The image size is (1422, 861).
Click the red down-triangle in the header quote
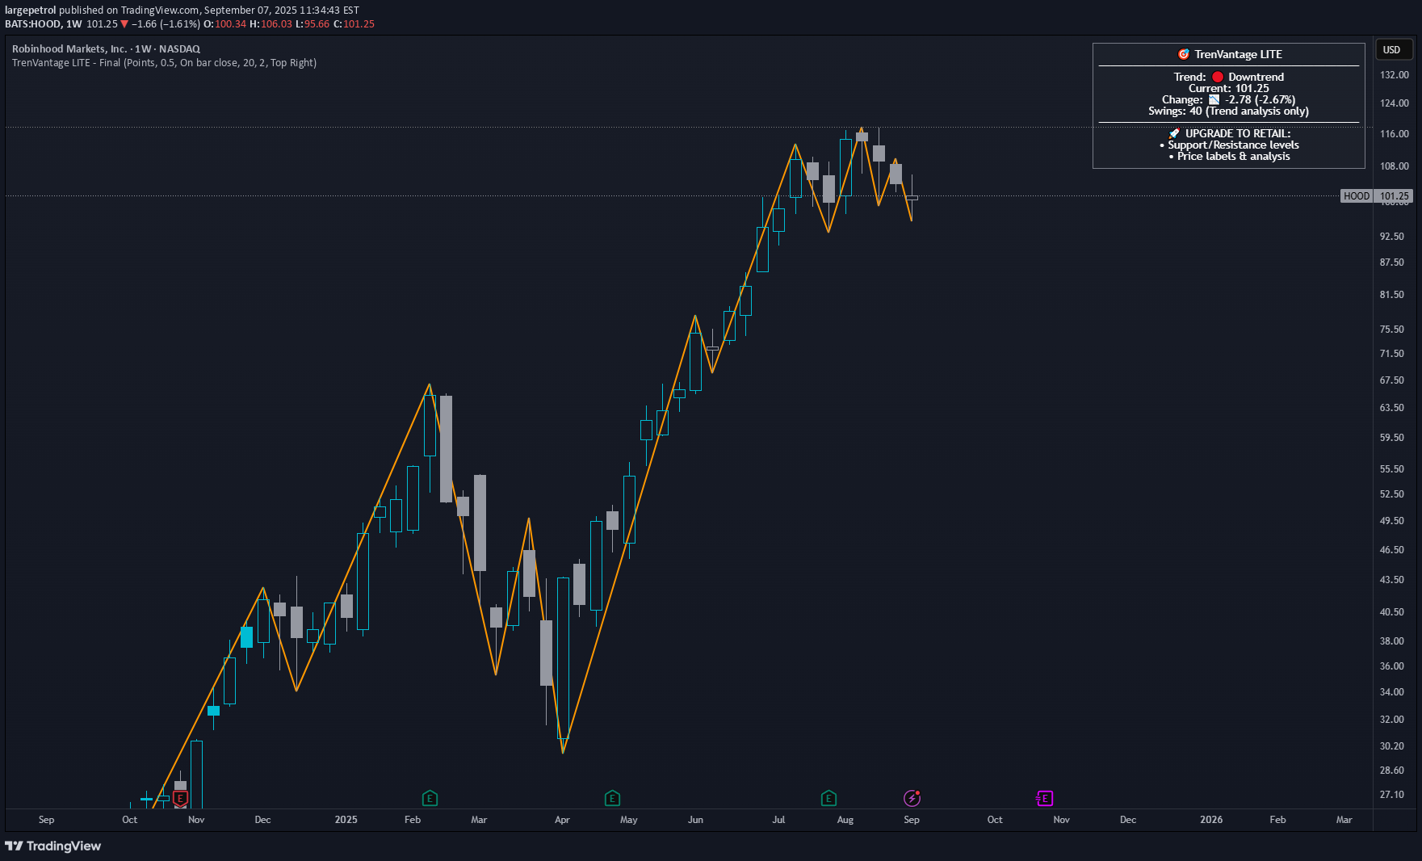[124, 24]
